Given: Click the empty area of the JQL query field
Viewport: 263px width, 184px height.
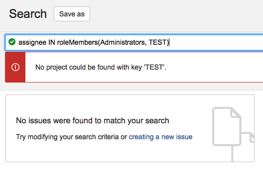Looking at the screenshot, I should [x=216, y=42].
